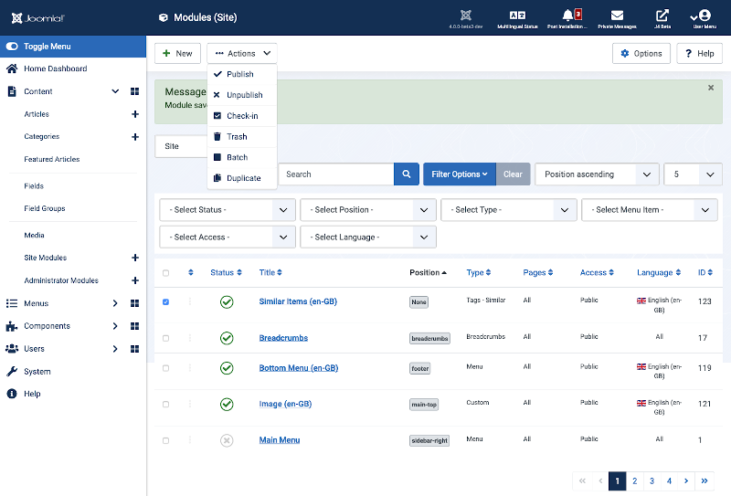The height and width of the screenshot is (496, 731).
Task: Expand the Select Type filter
Action: [508, 210]
